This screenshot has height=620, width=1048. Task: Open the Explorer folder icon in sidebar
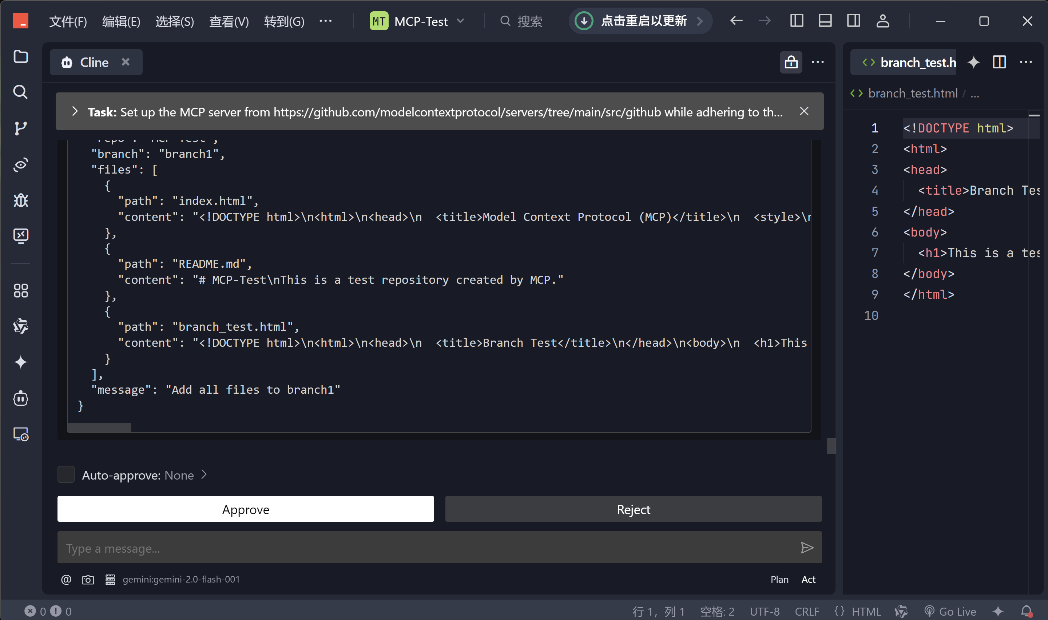(x=20, y=56)
